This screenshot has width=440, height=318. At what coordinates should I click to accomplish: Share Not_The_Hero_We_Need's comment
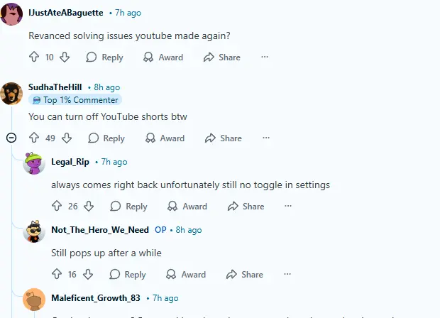pos(245,275)
